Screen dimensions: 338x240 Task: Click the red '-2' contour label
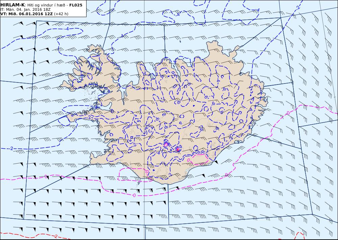click(55, 237)
